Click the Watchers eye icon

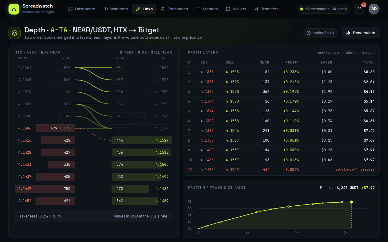[106, 9]
